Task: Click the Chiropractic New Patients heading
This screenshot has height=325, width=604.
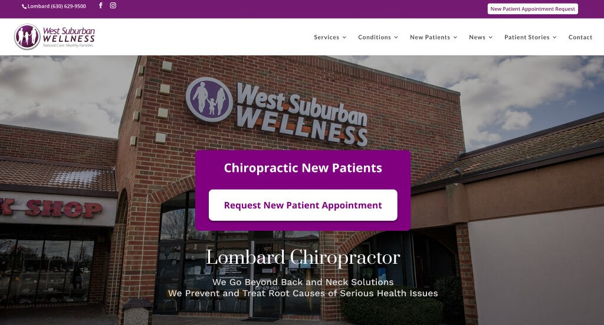Action: (303, 168)
